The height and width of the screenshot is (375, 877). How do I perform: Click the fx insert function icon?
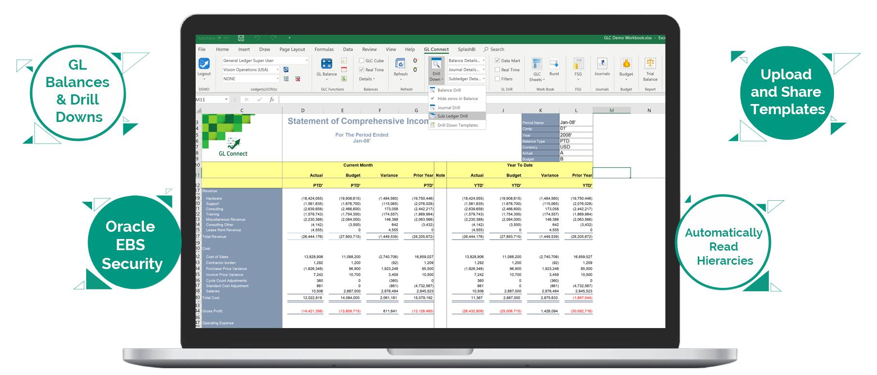[272, 99]
